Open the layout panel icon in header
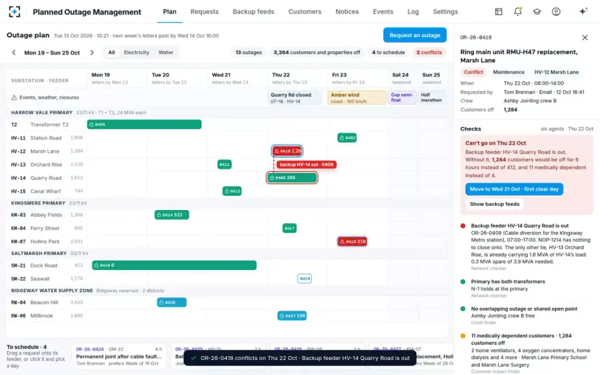 (498, 11)
